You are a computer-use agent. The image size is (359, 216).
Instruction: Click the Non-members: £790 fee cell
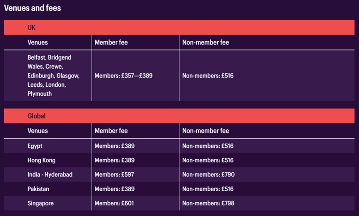point(208,174)
